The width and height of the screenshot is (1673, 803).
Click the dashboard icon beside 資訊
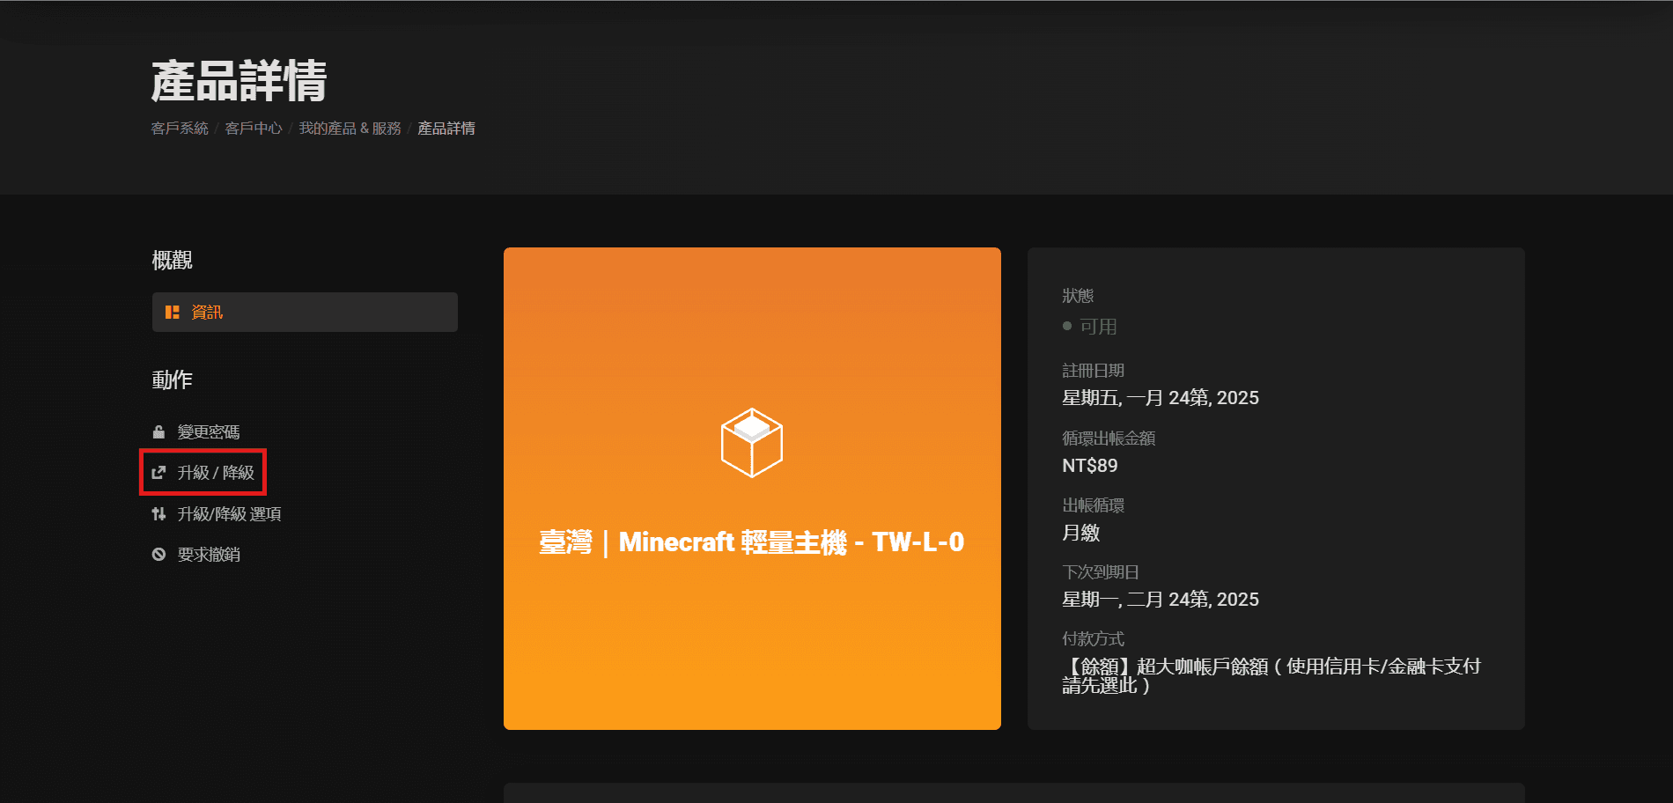(x=173, y=313)
